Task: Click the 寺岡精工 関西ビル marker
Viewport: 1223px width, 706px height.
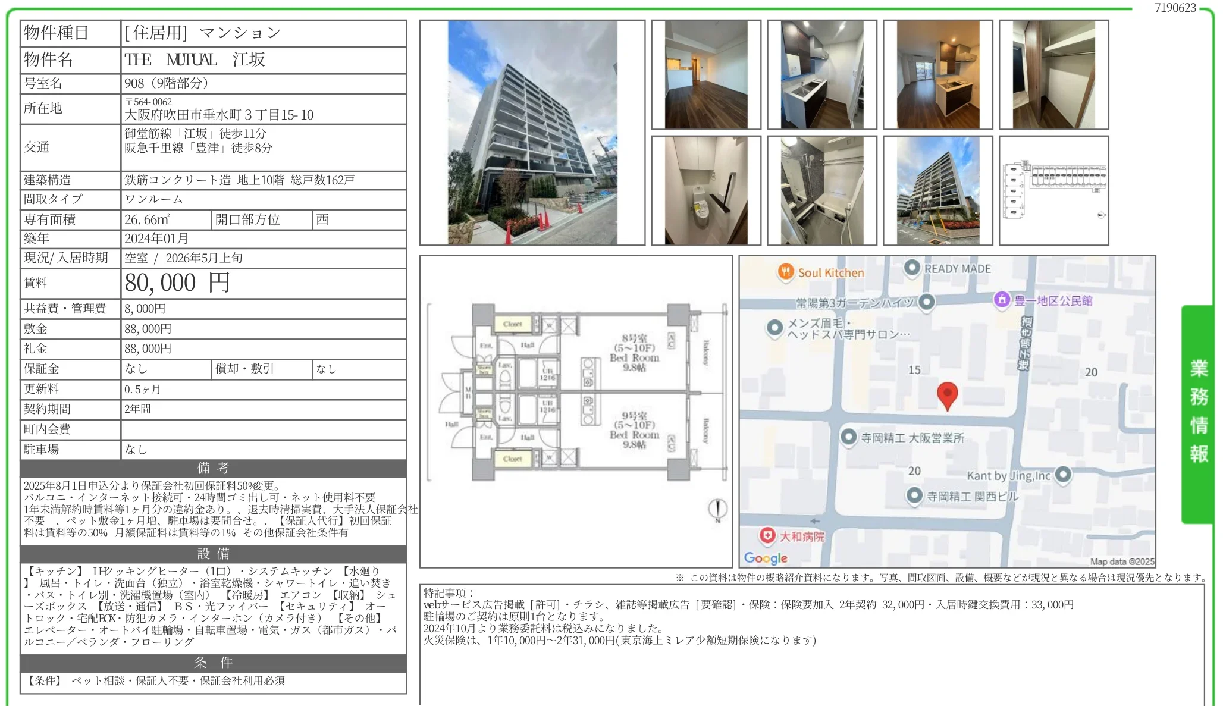Action: [x=914, y=495]
